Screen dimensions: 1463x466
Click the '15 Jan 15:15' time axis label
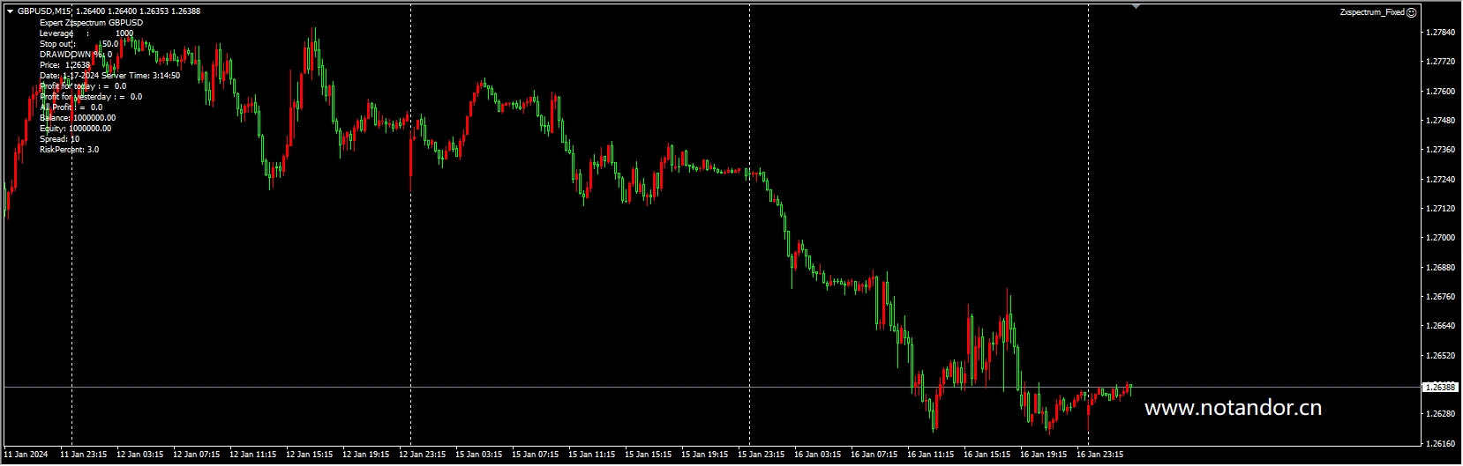(649, 455)
